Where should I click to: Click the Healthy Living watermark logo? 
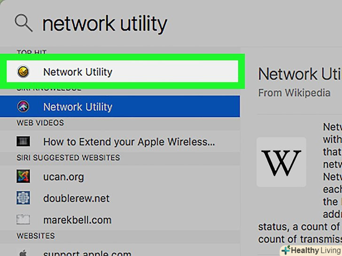(x=311, y=250)
